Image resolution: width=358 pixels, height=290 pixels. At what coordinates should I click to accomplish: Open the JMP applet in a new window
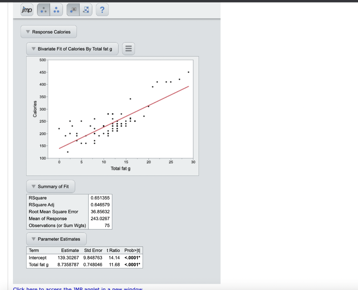pyautogui.click(x=77, y=289)
